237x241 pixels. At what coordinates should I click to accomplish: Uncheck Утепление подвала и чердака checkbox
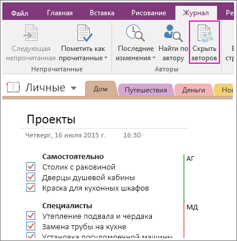pos(31,216)
